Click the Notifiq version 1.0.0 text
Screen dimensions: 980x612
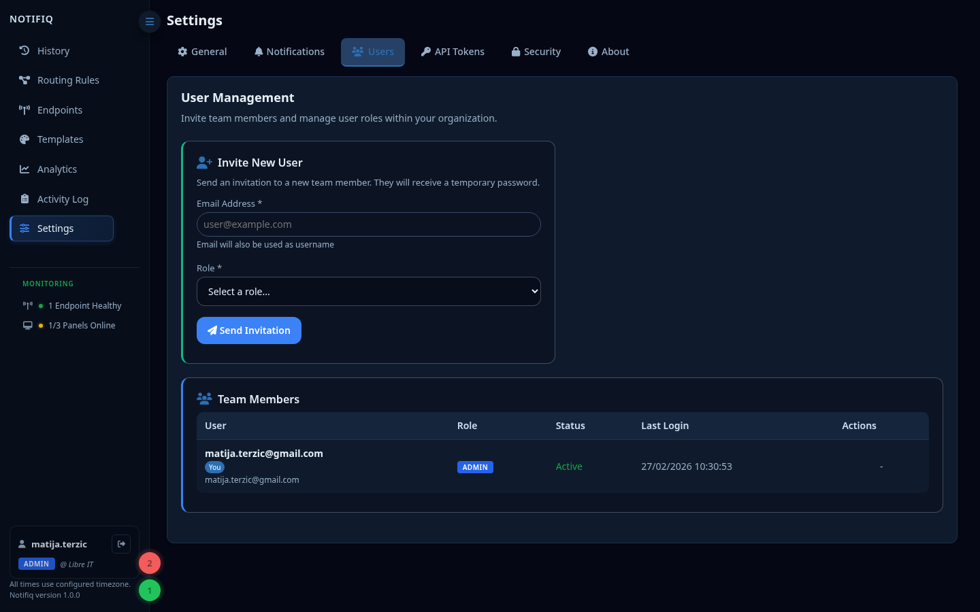[45, 595]
